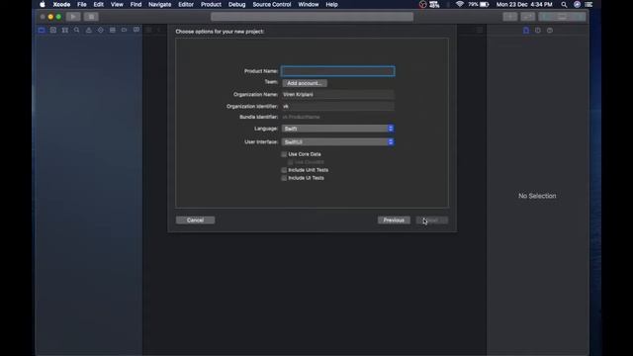Screen dimensions: 633x356
Task: Click the Previous button
Action: click(394, 220)
